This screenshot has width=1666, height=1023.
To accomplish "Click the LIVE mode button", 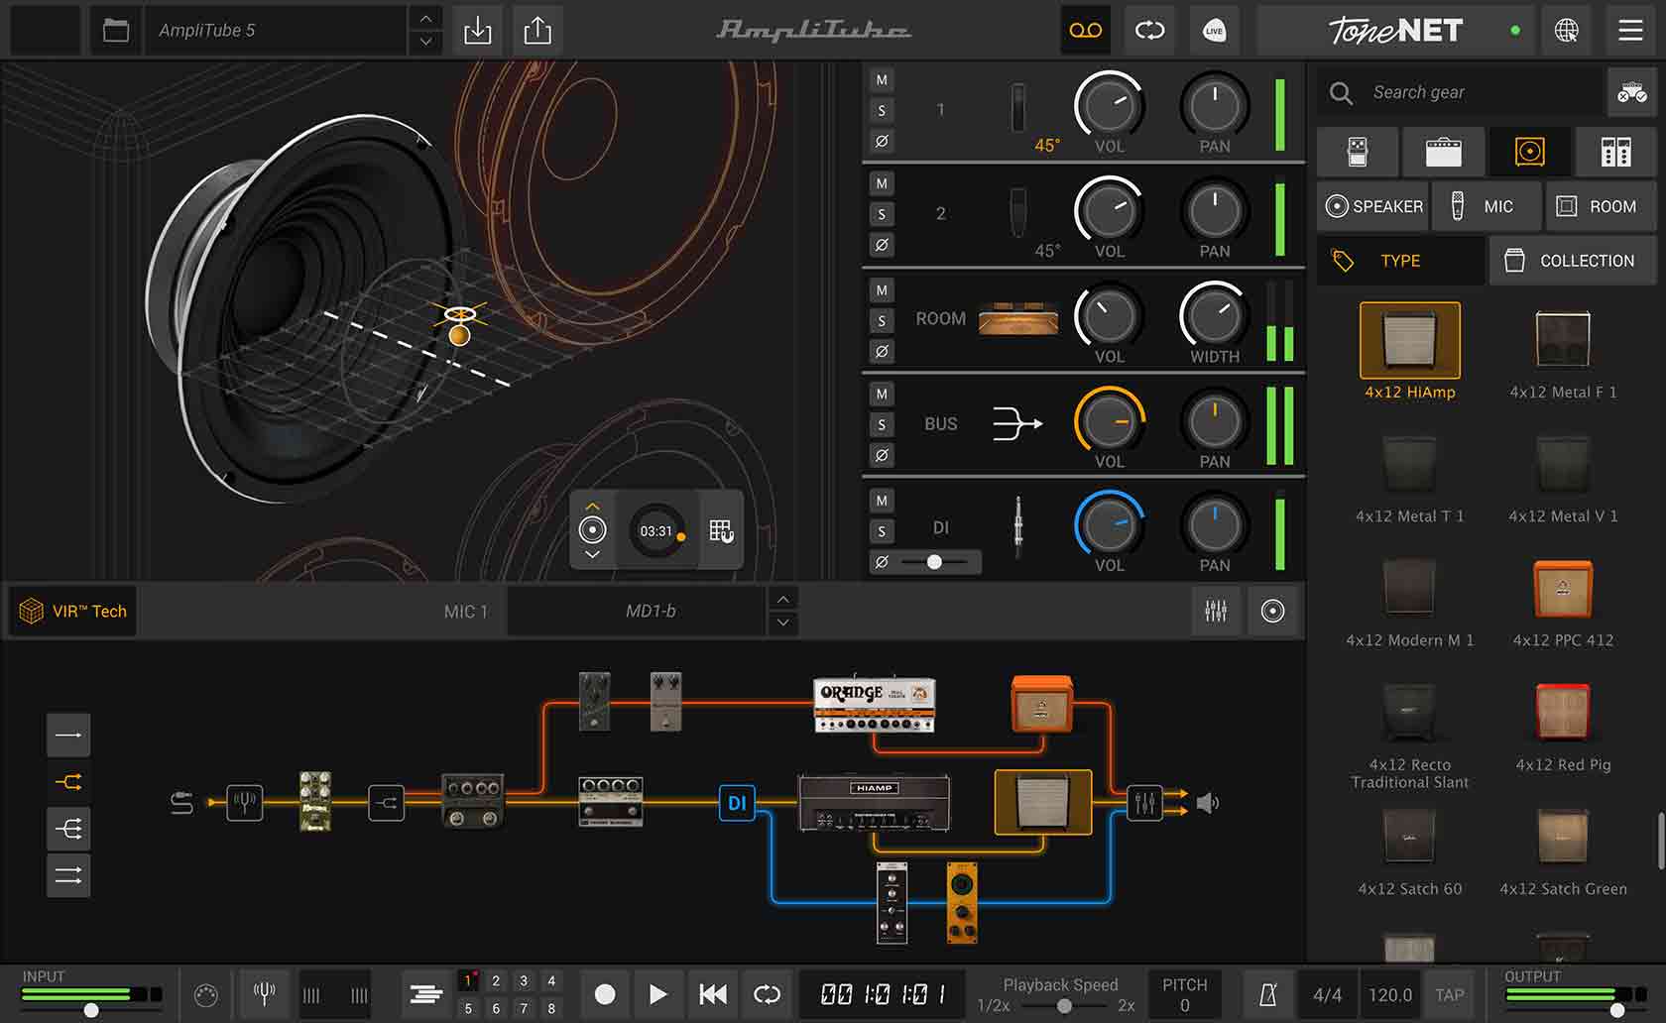I will pos(1214,30).
